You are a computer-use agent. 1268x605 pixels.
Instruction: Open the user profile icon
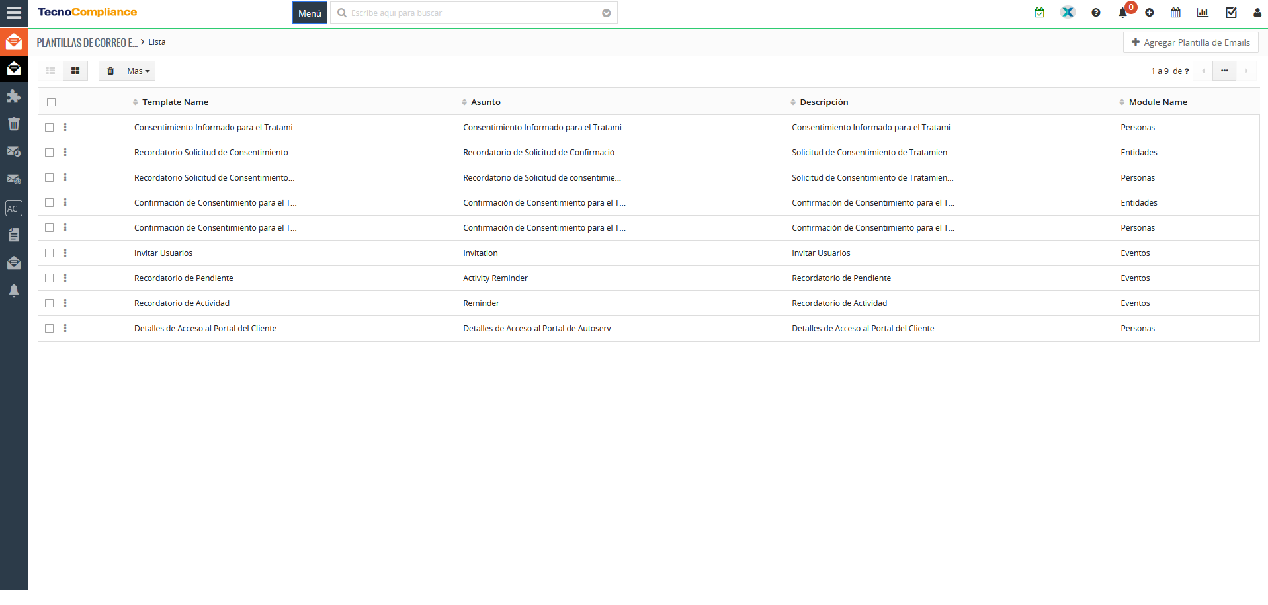pos(1257,13)
